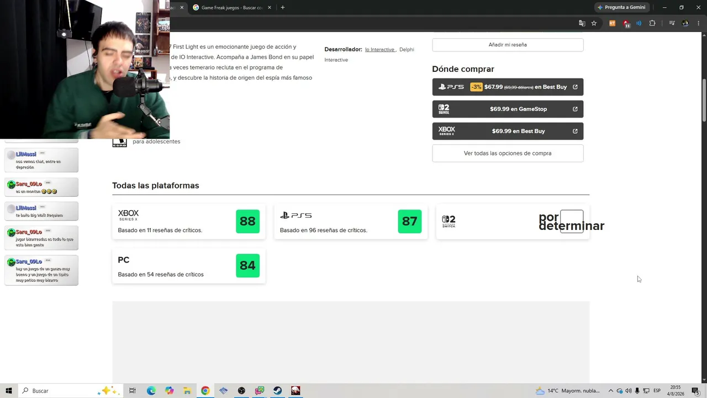Screen dimensions: 707x398
Task: Open the Windows Start menu
Action: (x=9, y=391)
